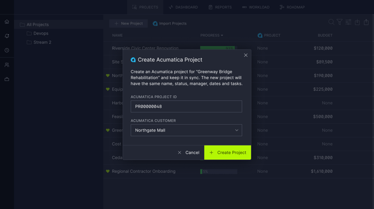Click the Regional Contractor Onboarding progress bar
Image resolution: width=374 pixels, height=209 pixels.
[219, 172]
